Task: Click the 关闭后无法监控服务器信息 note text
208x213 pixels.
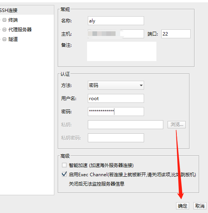Action: click(x=97, y=184)
